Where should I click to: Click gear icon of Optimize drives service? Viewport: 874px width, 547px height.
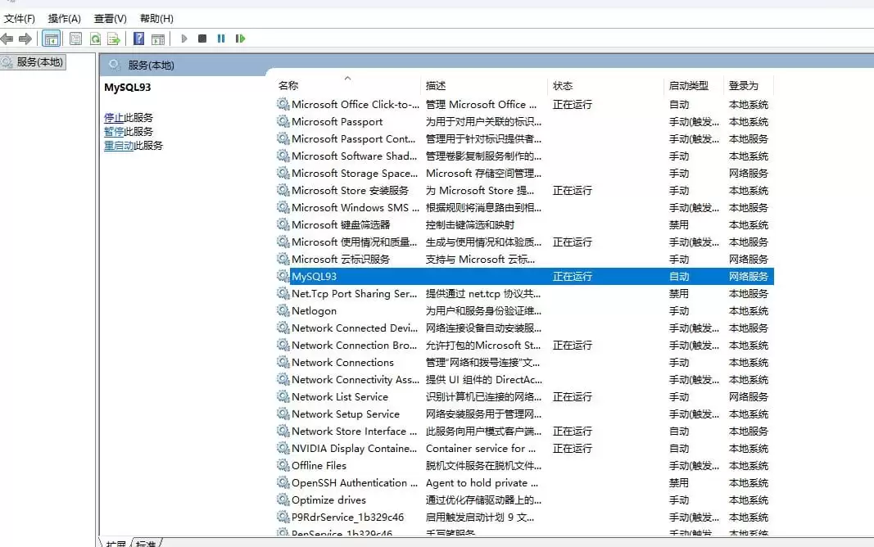coord(283,500)
